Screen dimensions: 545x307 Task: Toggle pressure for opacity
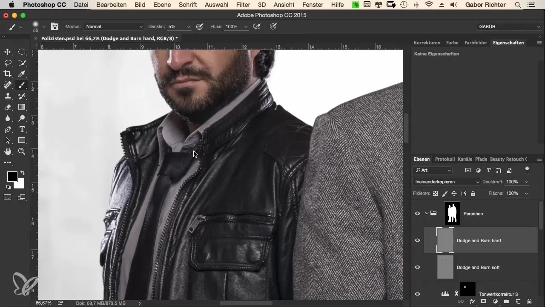pos(199,26)
